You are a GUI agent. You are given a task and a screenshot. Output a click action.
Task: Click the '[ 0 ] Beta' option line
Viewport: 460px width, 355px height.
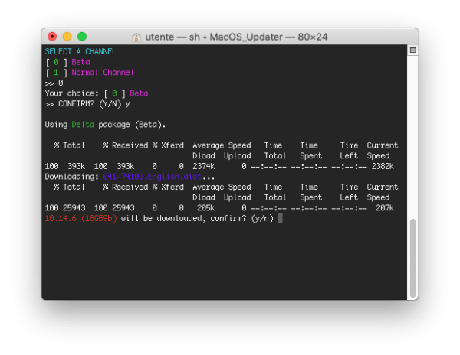(x=67, y=62)
